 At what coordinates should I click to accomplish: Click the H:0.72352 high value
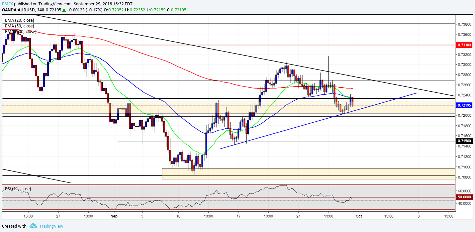135,10
